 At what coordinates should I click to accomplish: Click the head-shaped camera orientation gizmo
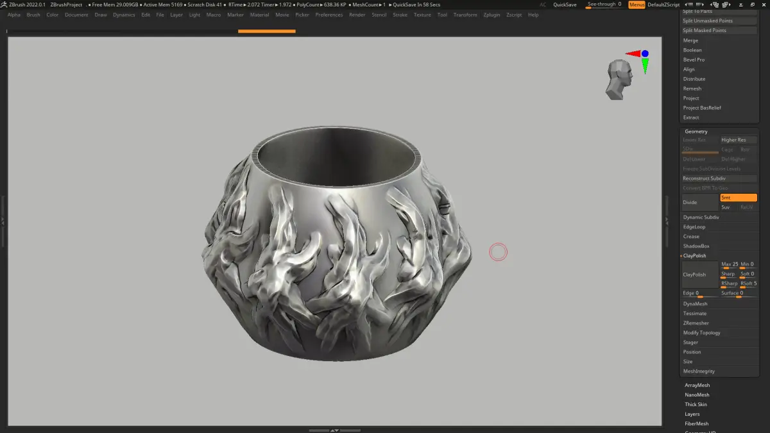coord(619,80)
